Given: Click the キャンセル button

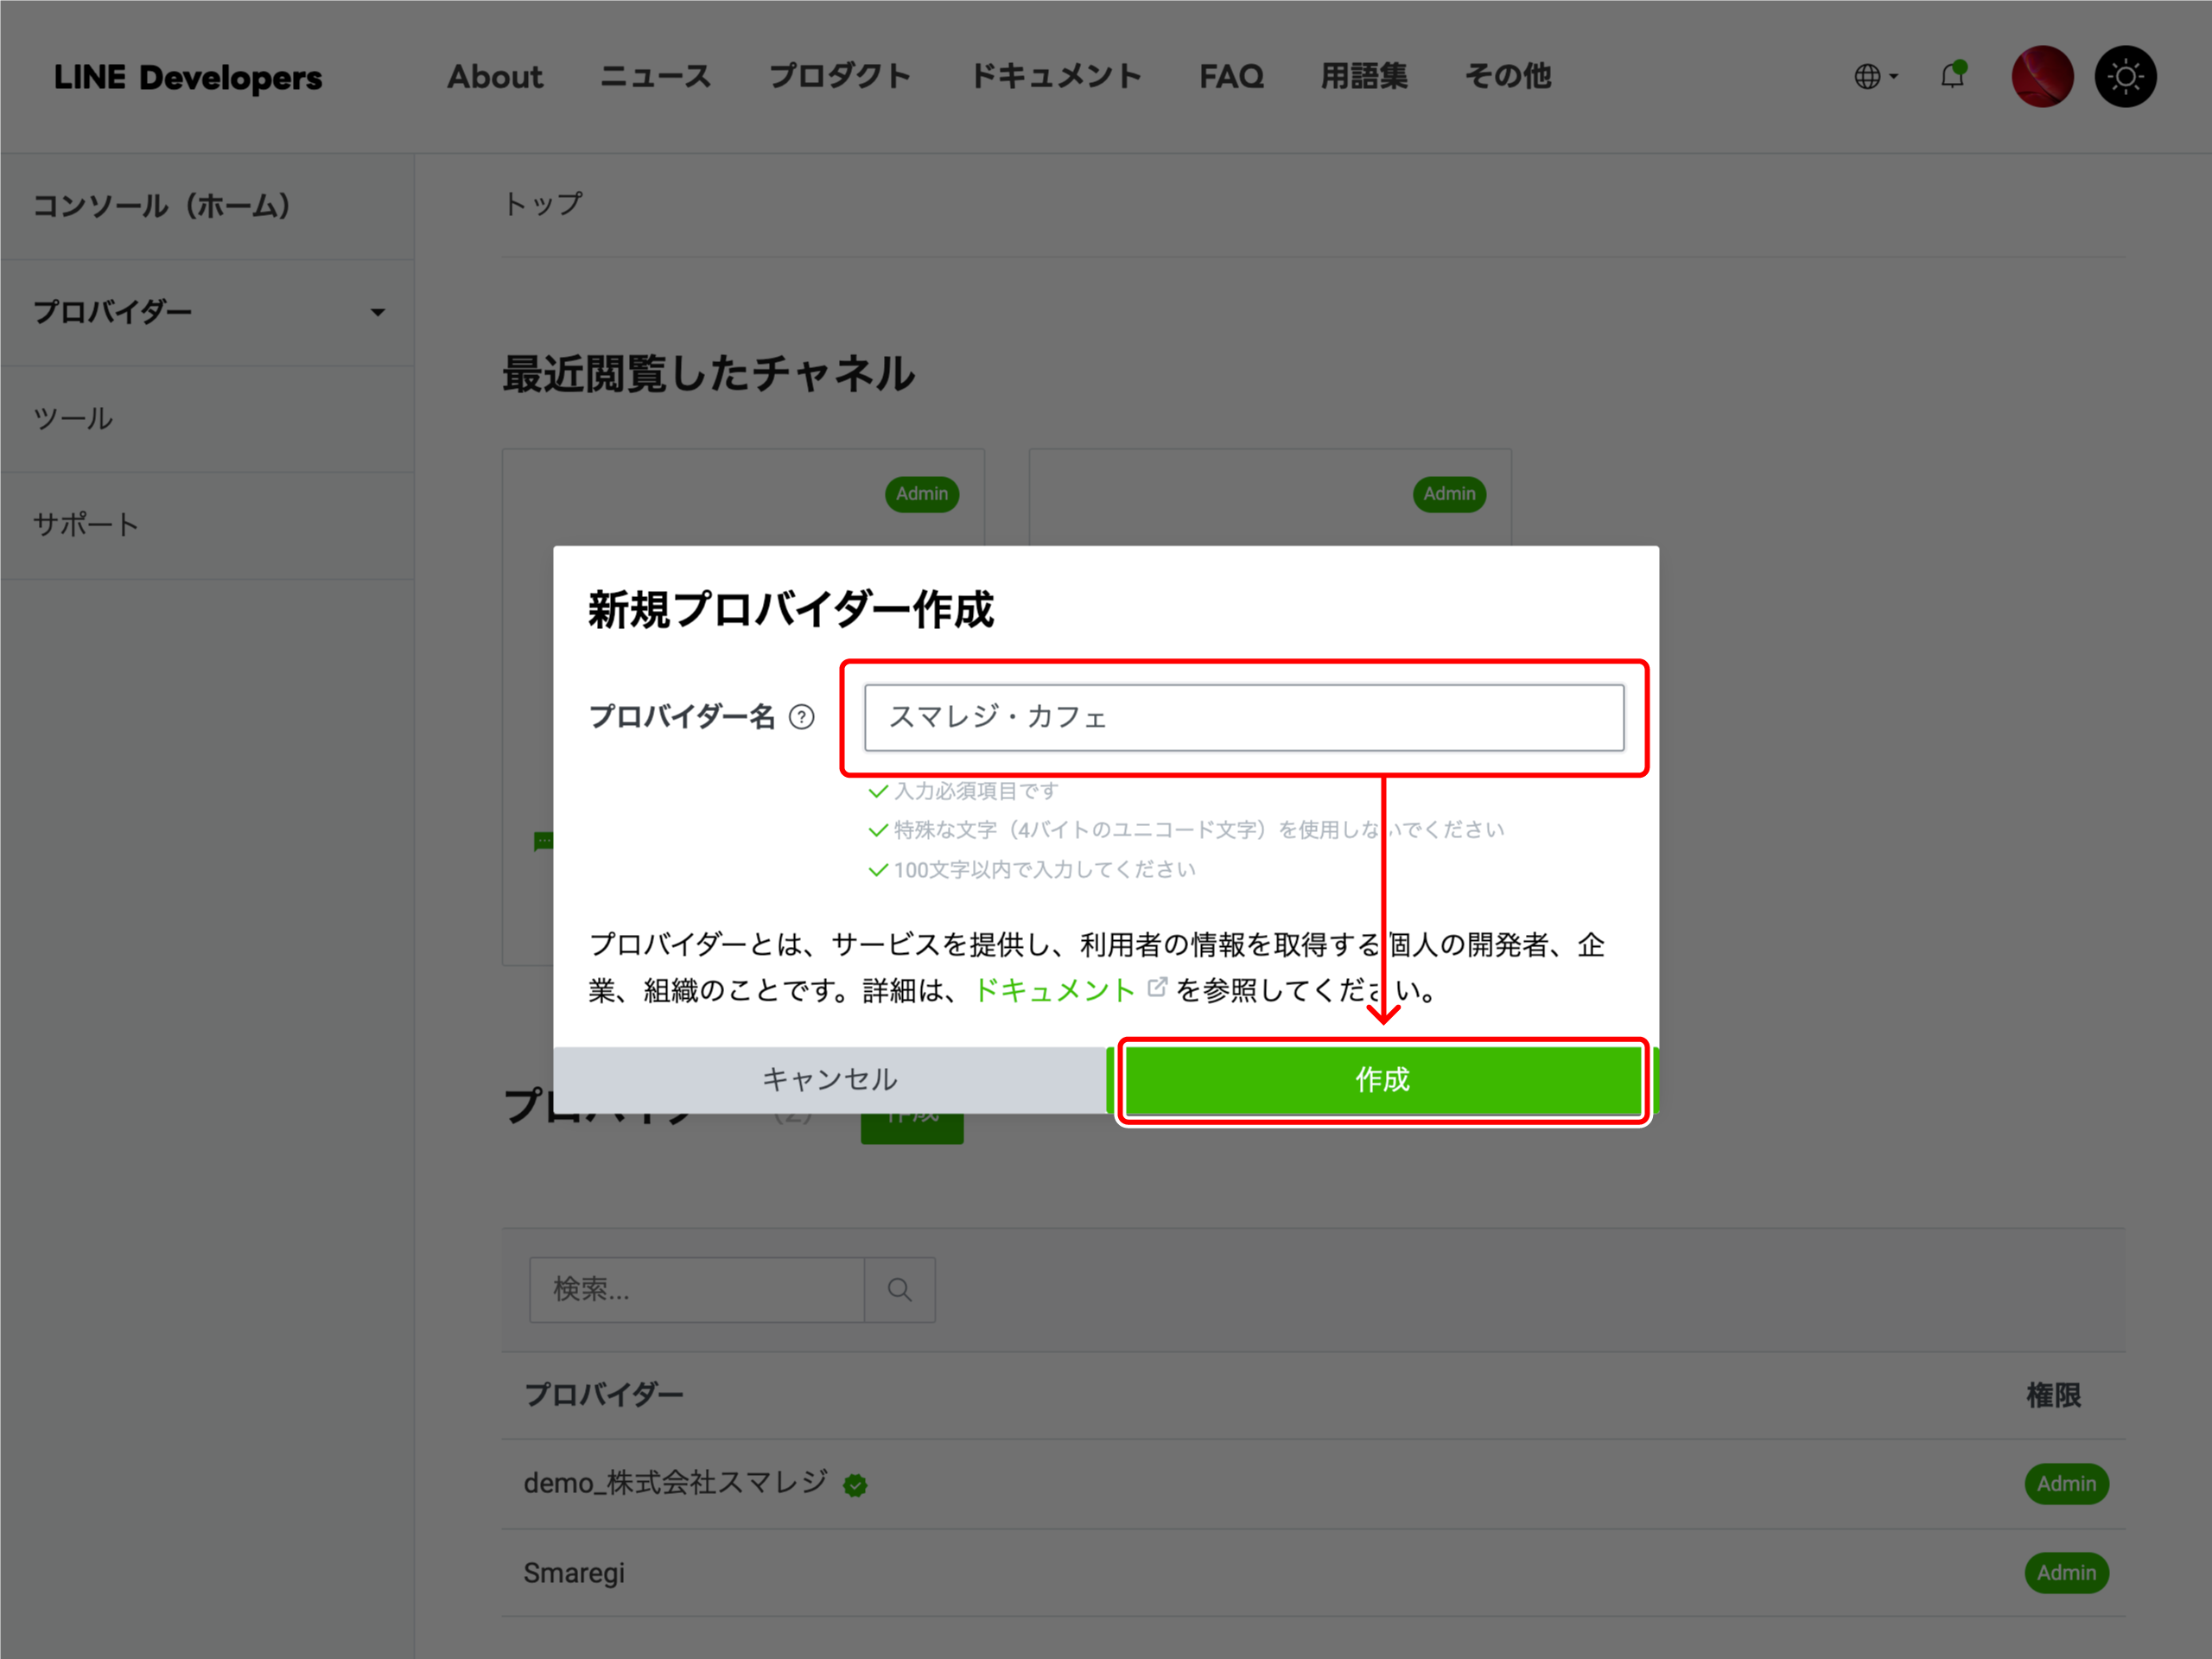Looking at the screenshot, I should coord(830,1080).
